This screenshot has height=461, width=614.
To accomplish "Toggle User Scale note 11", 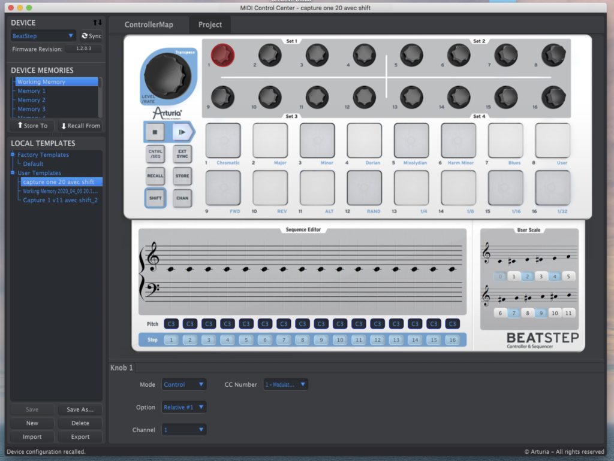I will [568, 313].
